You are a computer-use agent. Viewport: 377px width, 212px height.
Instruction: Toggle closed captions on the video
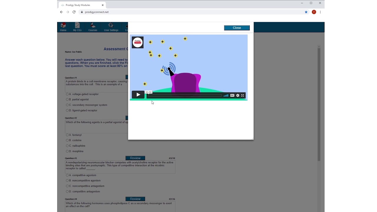pyautogui.click(x=232, y=95)
